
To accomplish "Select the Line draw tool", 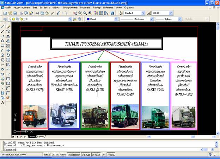I will [2, 26].
